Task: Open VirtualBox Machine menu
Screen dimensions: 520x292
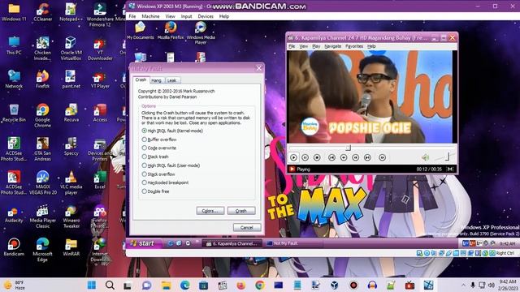Action: pos(150,16)
